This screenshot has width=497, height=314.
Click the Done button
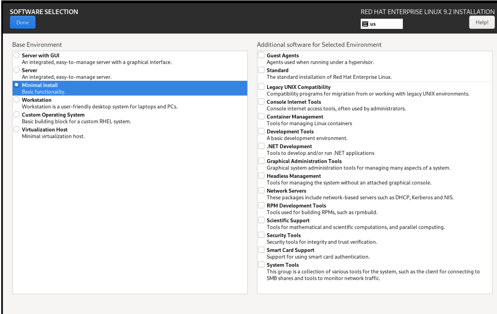tap(23, 23)
